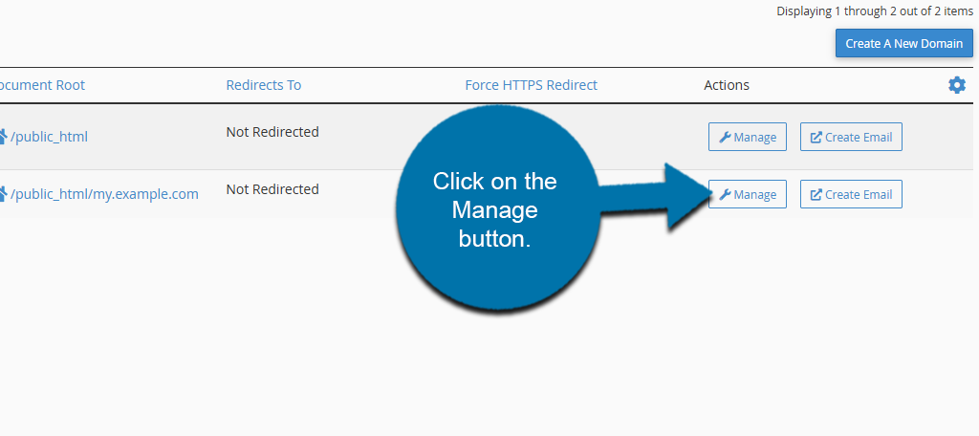Click the Create Email icon in the my.example.com row

point(816,195)
